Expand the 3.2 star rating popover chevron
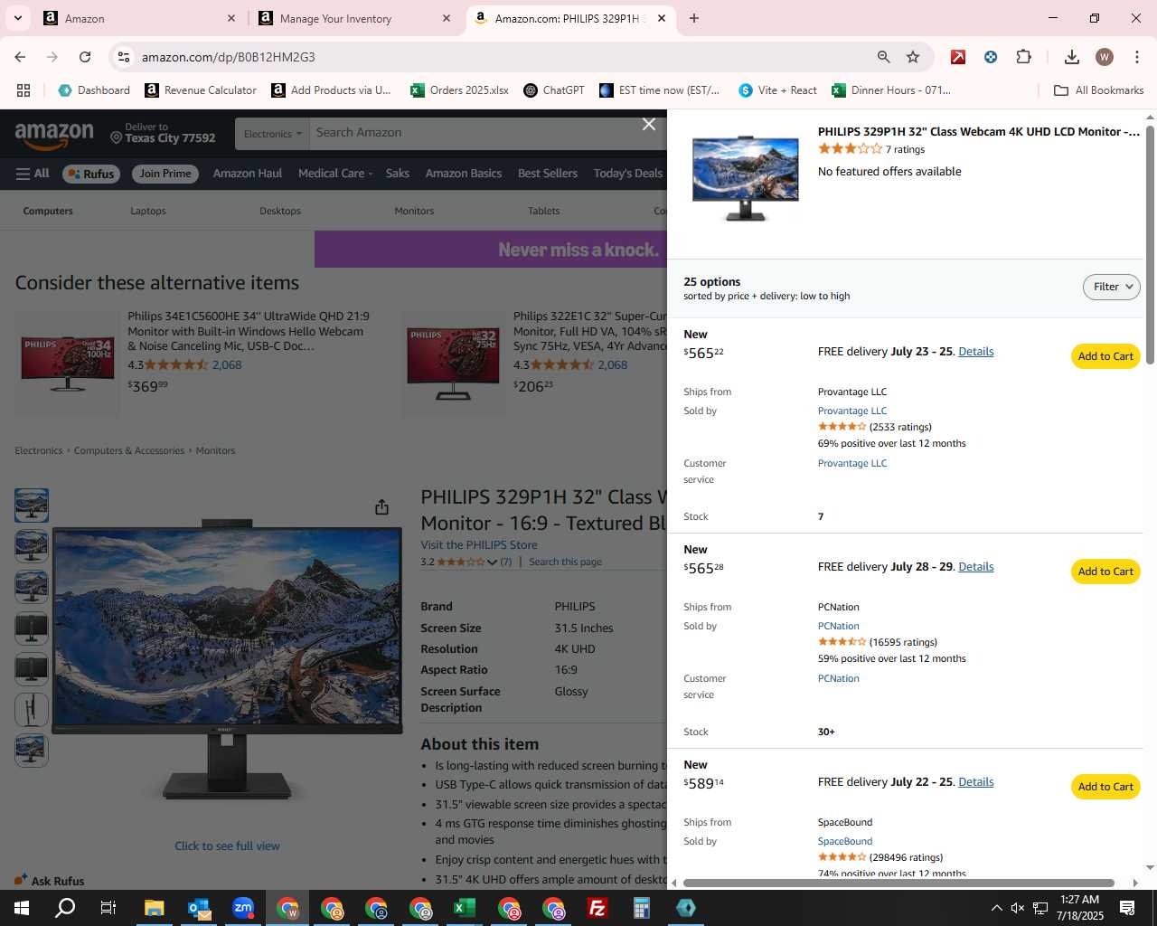This screenshot has width=1157, height=926. coord(492,562)
